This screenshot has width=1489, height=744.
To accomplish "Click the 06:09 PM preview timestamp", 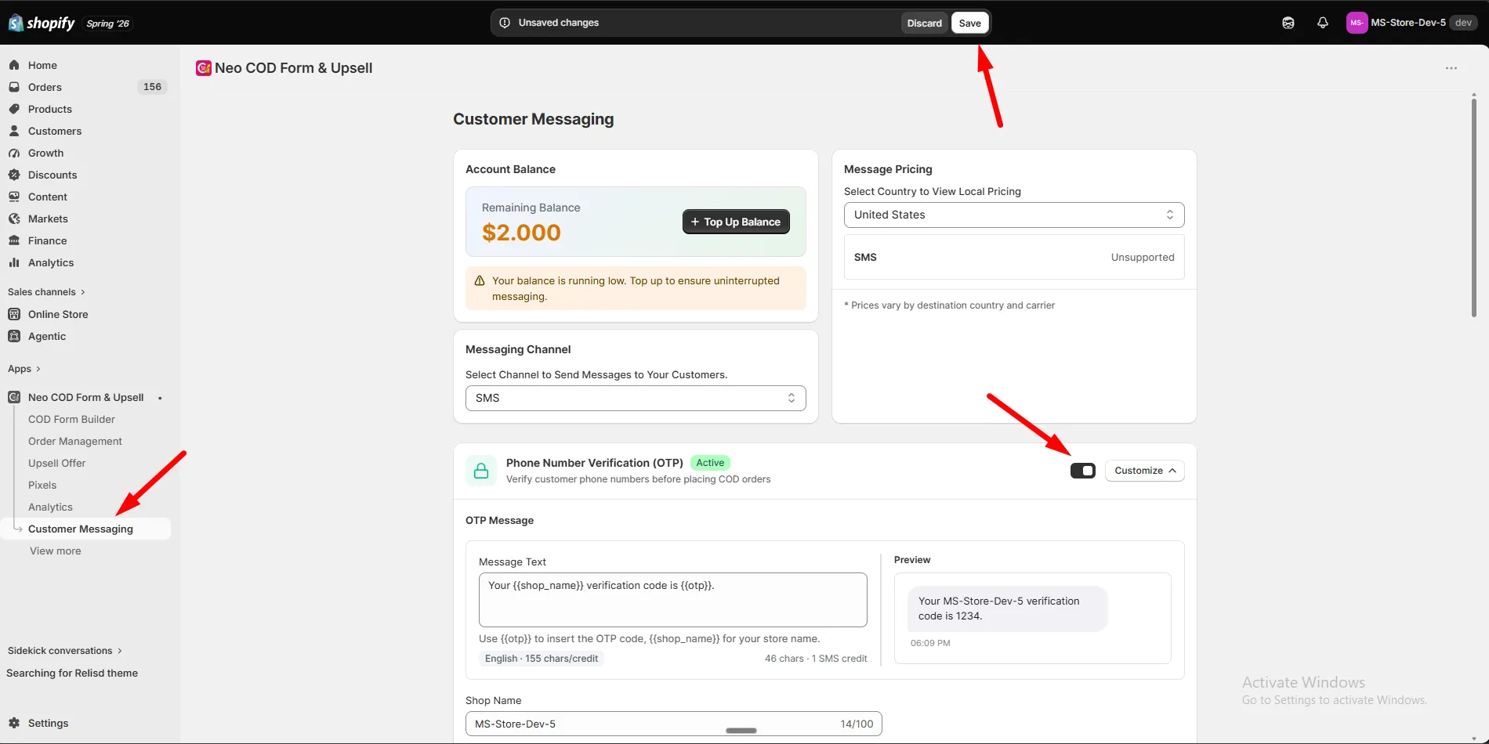I will tap(930, 643).
